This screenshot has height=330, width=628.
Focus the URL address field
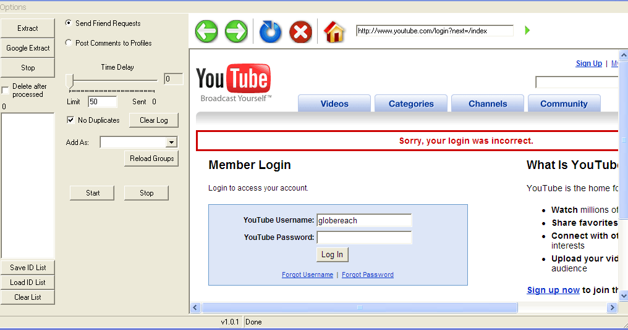[x=435, y=31]
